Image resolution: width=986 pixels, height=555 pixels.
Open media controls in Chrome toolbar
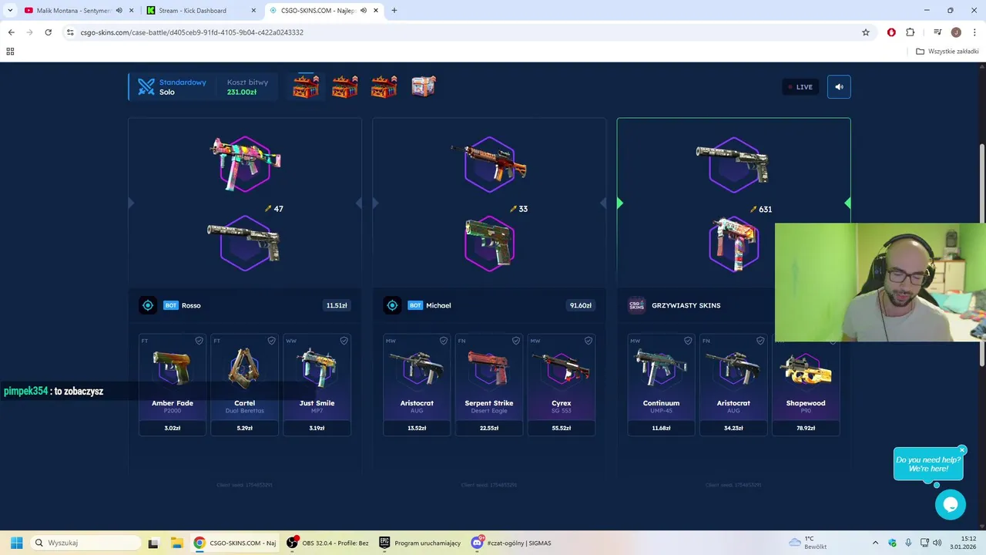tap(937, 32)
